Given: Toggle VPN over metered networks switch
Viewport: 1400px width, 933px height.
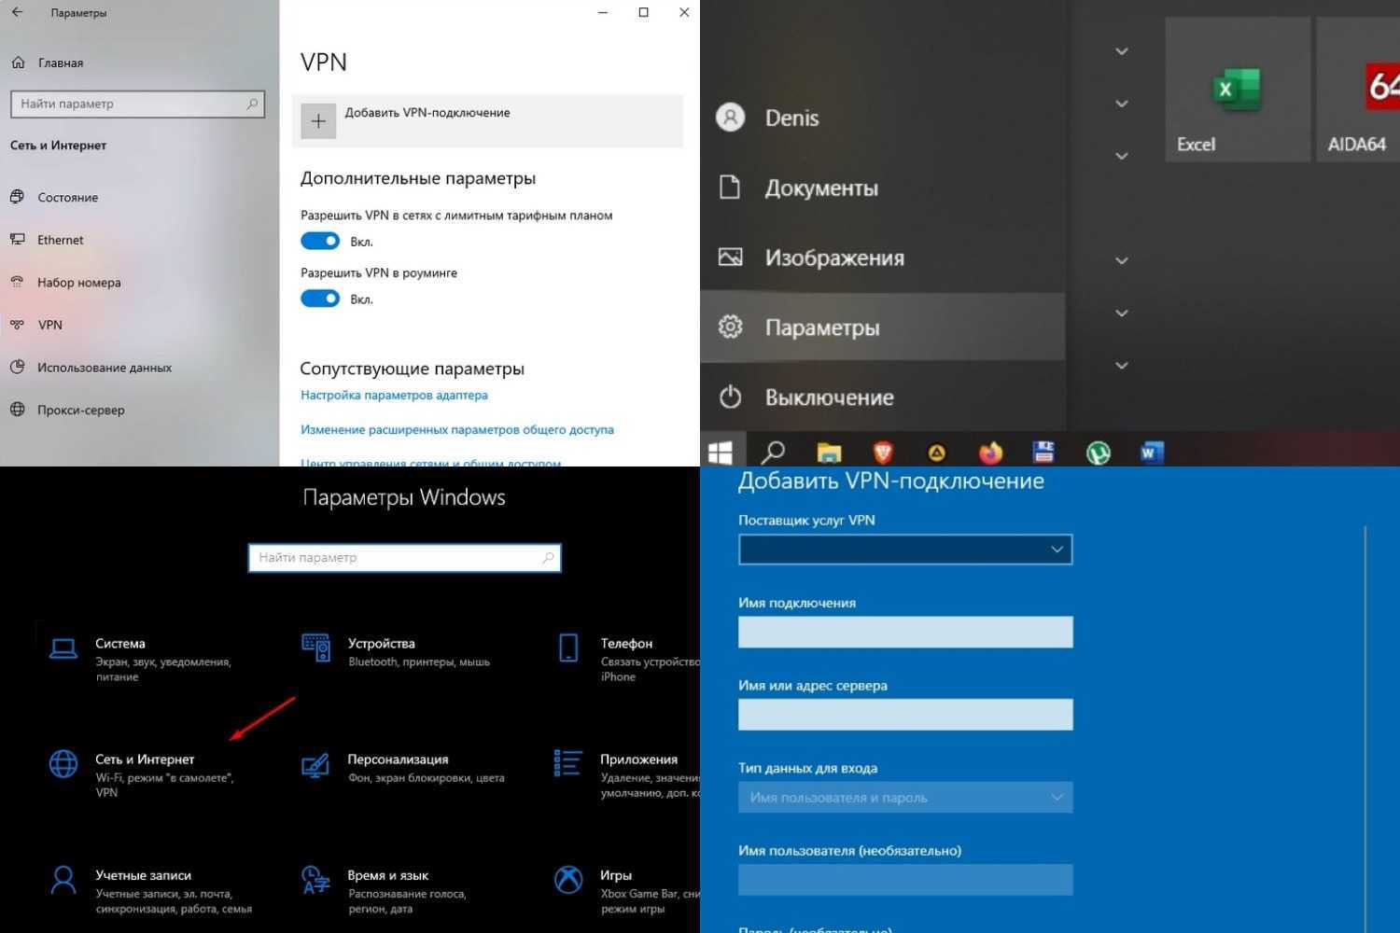Looking at the screenshot, I should [x=320, y=242].
